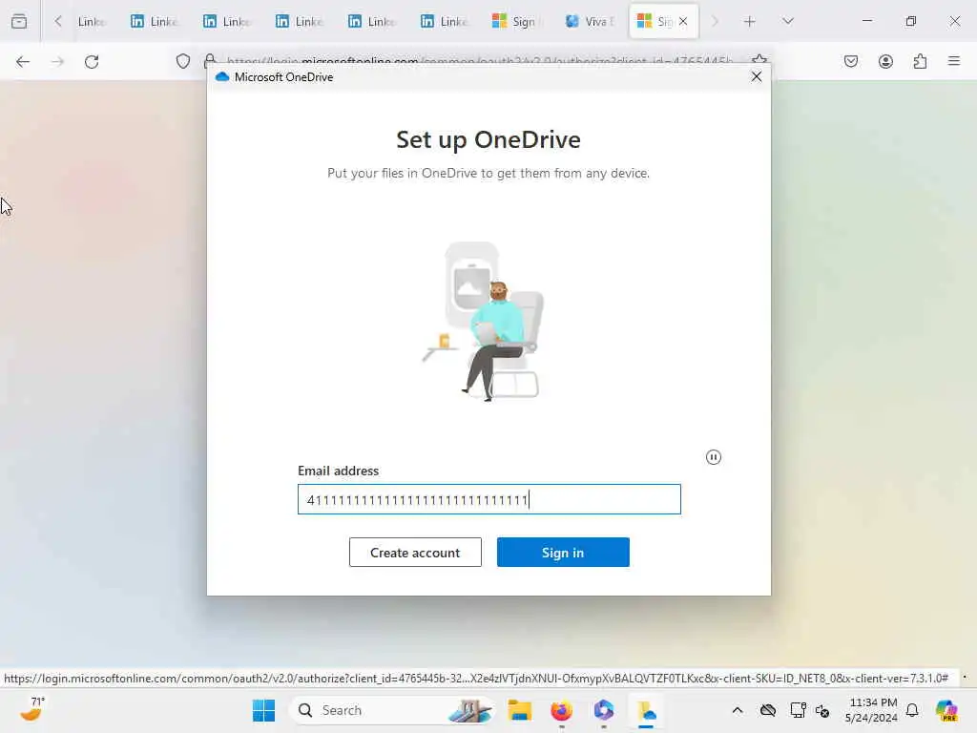Open the extensions puzzle icon

[x=920, y=61]
